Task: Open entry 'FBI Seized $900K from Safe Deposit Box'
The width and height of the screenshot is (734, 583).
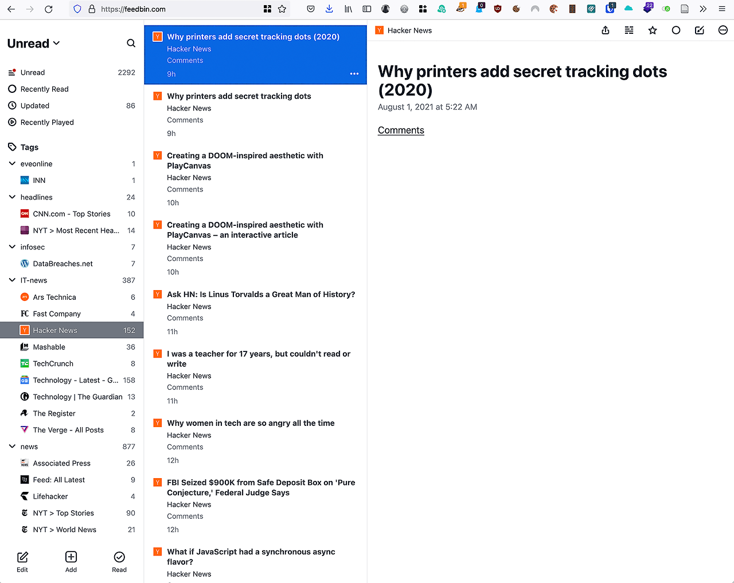Action: [x=255, y=506]
